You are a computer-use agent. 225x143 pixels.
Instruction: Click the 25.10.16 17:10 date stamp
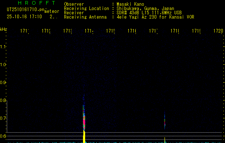[x=24, y=16]
